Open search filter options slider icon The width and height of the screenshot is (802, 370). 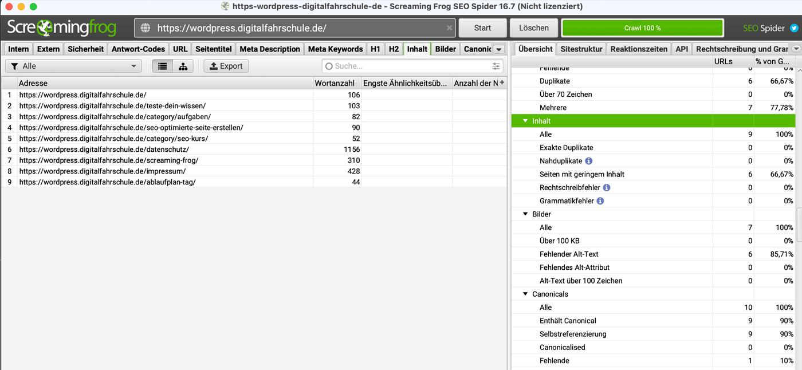496,66
